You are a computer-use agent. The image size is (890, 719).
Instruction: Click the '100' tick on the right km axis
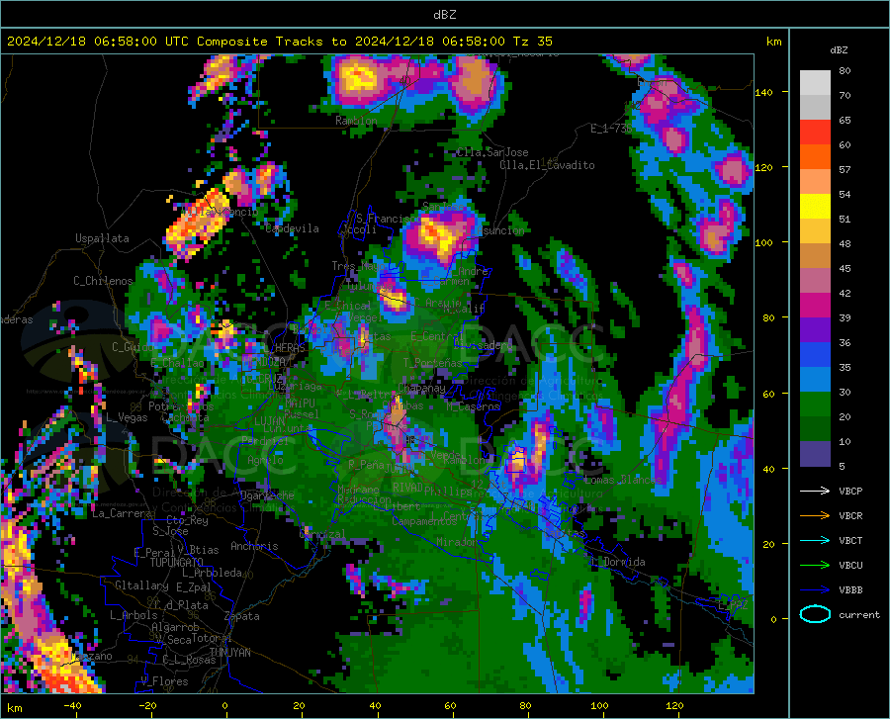coord(763,242)
